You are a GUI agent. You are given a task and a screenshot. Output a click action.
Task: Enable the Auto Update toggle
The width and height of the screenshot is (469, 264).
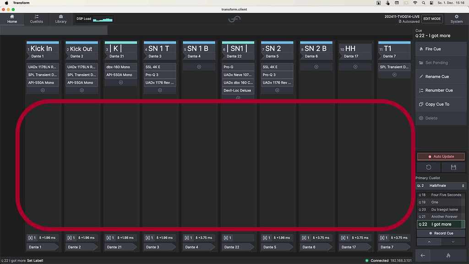coord(441,156)
